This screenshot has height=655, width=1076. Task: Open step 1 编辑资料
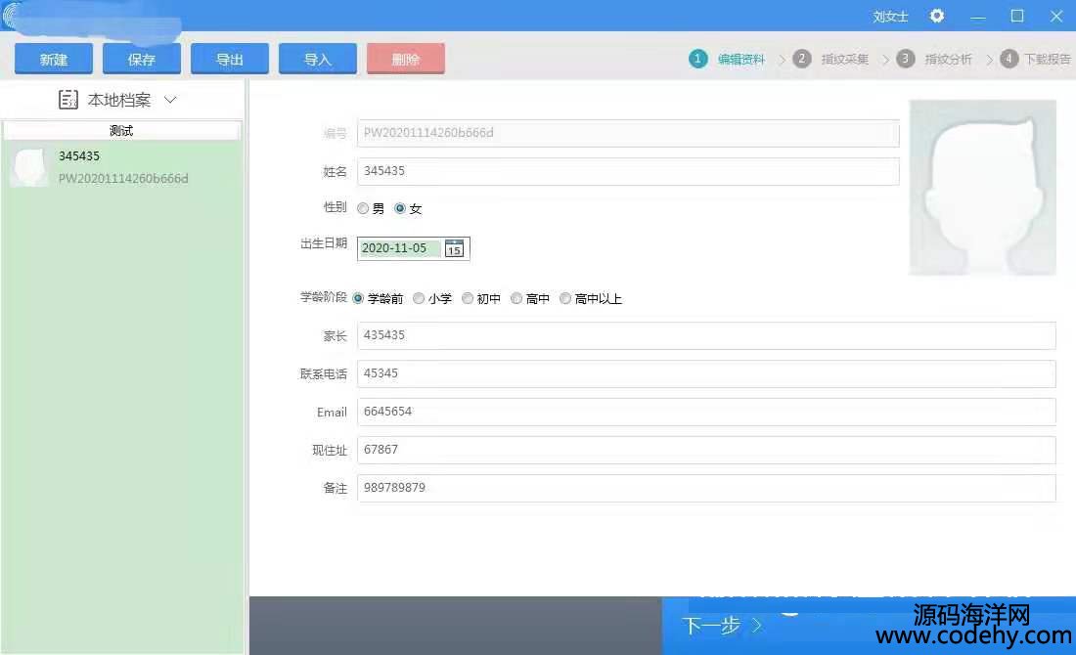(x=727, y=59)
